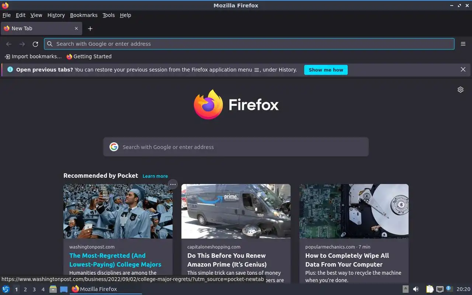Switch to virtual desktop 3

click(x=34, y=289)
